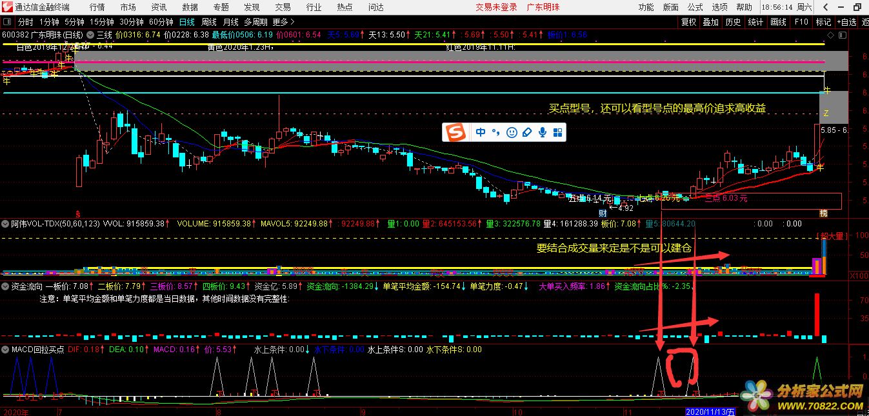Open the 发现 menu

tap(252, 7)
